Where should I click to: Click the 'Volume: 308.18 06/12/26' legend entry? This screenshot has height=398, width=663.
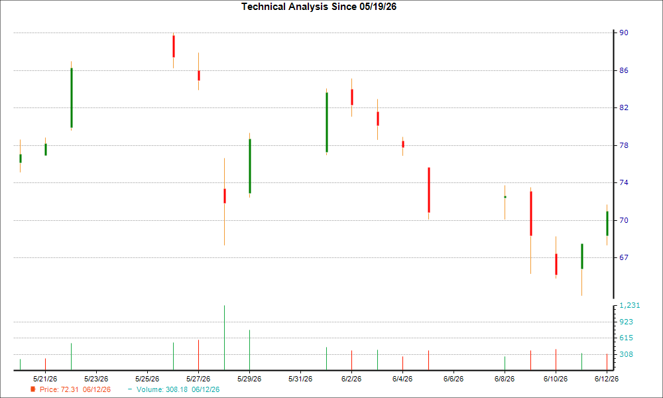[178, 389]
